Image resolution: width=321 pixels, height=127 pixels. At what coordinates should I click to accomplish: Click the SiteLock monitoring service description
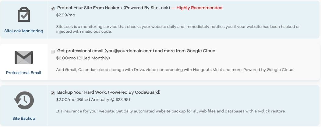(x=178, y=29)
